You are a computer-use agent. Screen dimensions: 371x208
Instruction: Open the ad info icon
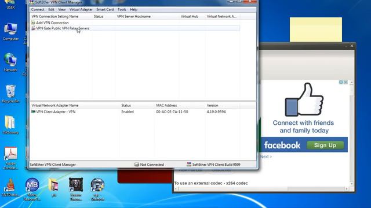(341, 82)
